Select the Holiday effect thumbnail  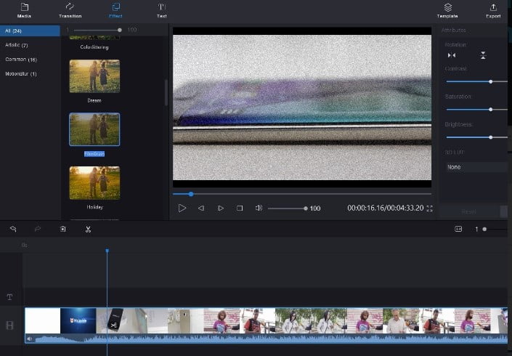pos(94,182)
